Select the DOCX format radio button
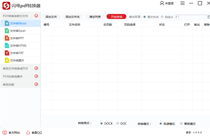The image size is (210, 136). [x=101, y=124]
